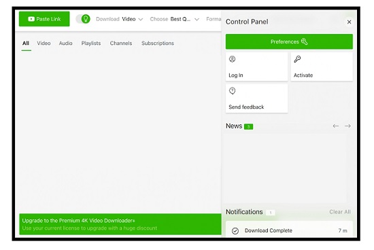Open the Choose Best Quality dropdown

(174, 19)
